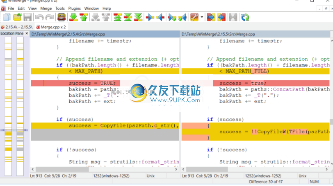The height and width of the screenshot is (186, 333).
Task: Click the Save floppy disk icon
Action: (27, 17)
